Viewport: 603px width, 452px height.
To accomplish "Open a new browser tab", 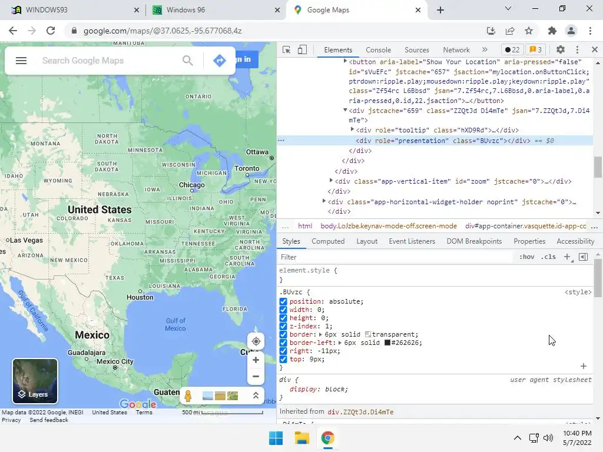I will [x=440, y=10].
